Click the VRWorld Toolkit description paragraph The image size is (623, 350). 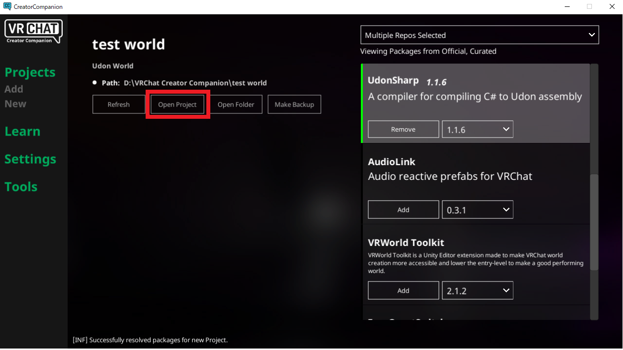coord(476,263)
